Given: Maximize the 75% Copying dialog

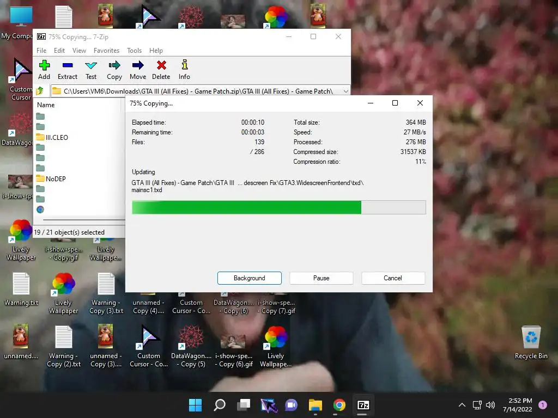Looking at the screenshot, I should 395,103.
